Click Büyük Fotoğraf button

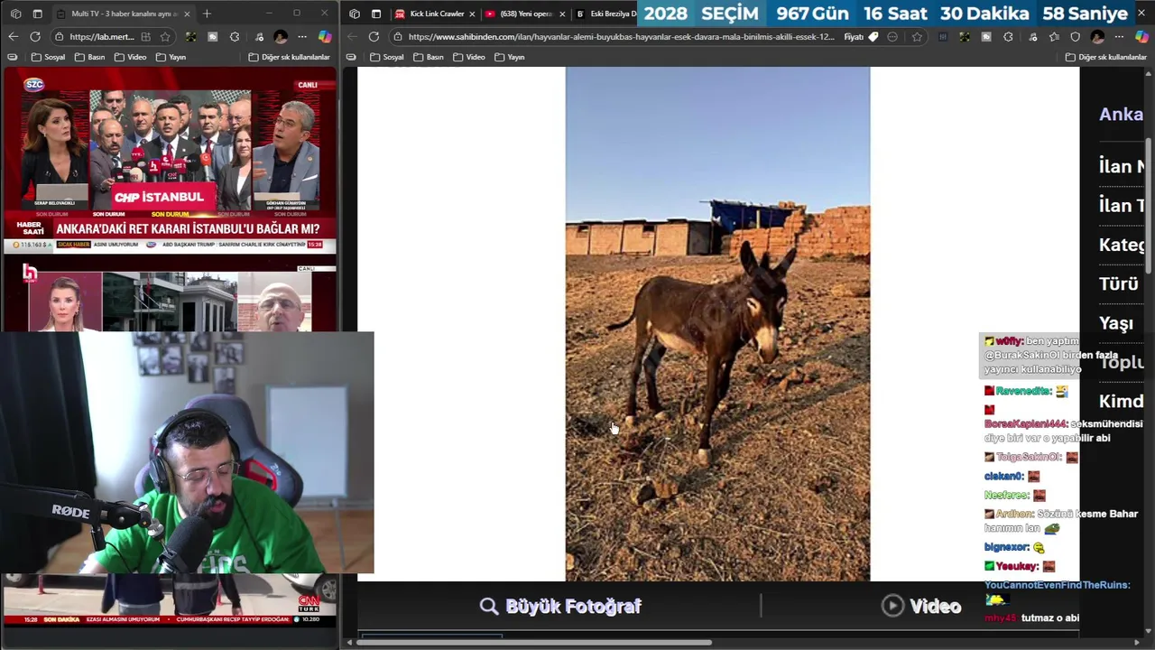[560, 606]
